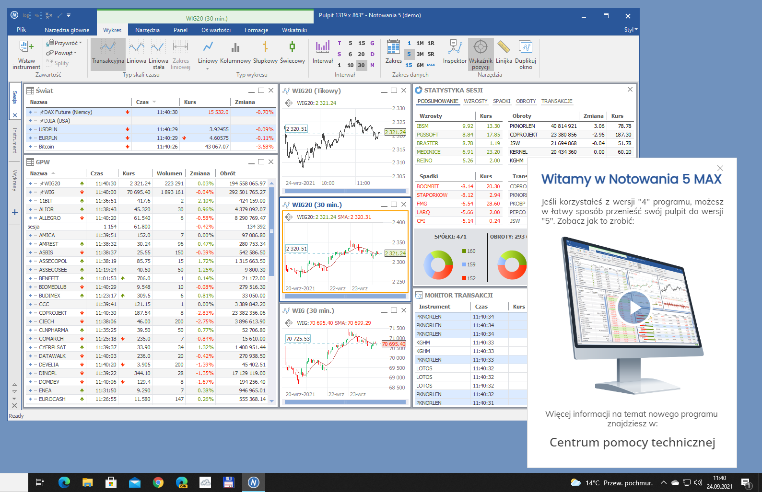The width and height of the screenshot is (762, 492).
Task: Sort GPW table by Wolumen column
Action: click(x=169, y=173)
